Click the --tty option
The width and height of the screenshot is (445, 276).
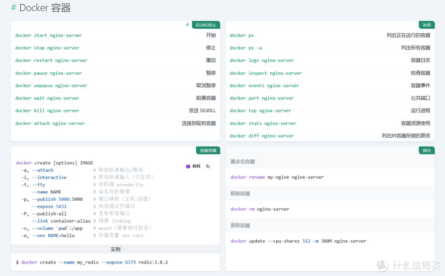pos(39,185)
